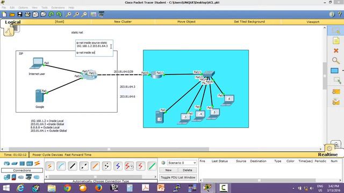Click Fast Forward Time
Viewport: 344px width, 193px height.
(78, 155)
